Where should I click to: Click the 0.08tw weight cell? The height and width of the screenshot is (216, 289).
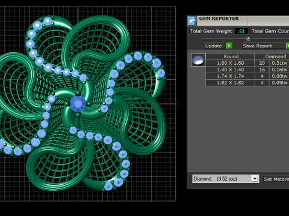(279, 76)
